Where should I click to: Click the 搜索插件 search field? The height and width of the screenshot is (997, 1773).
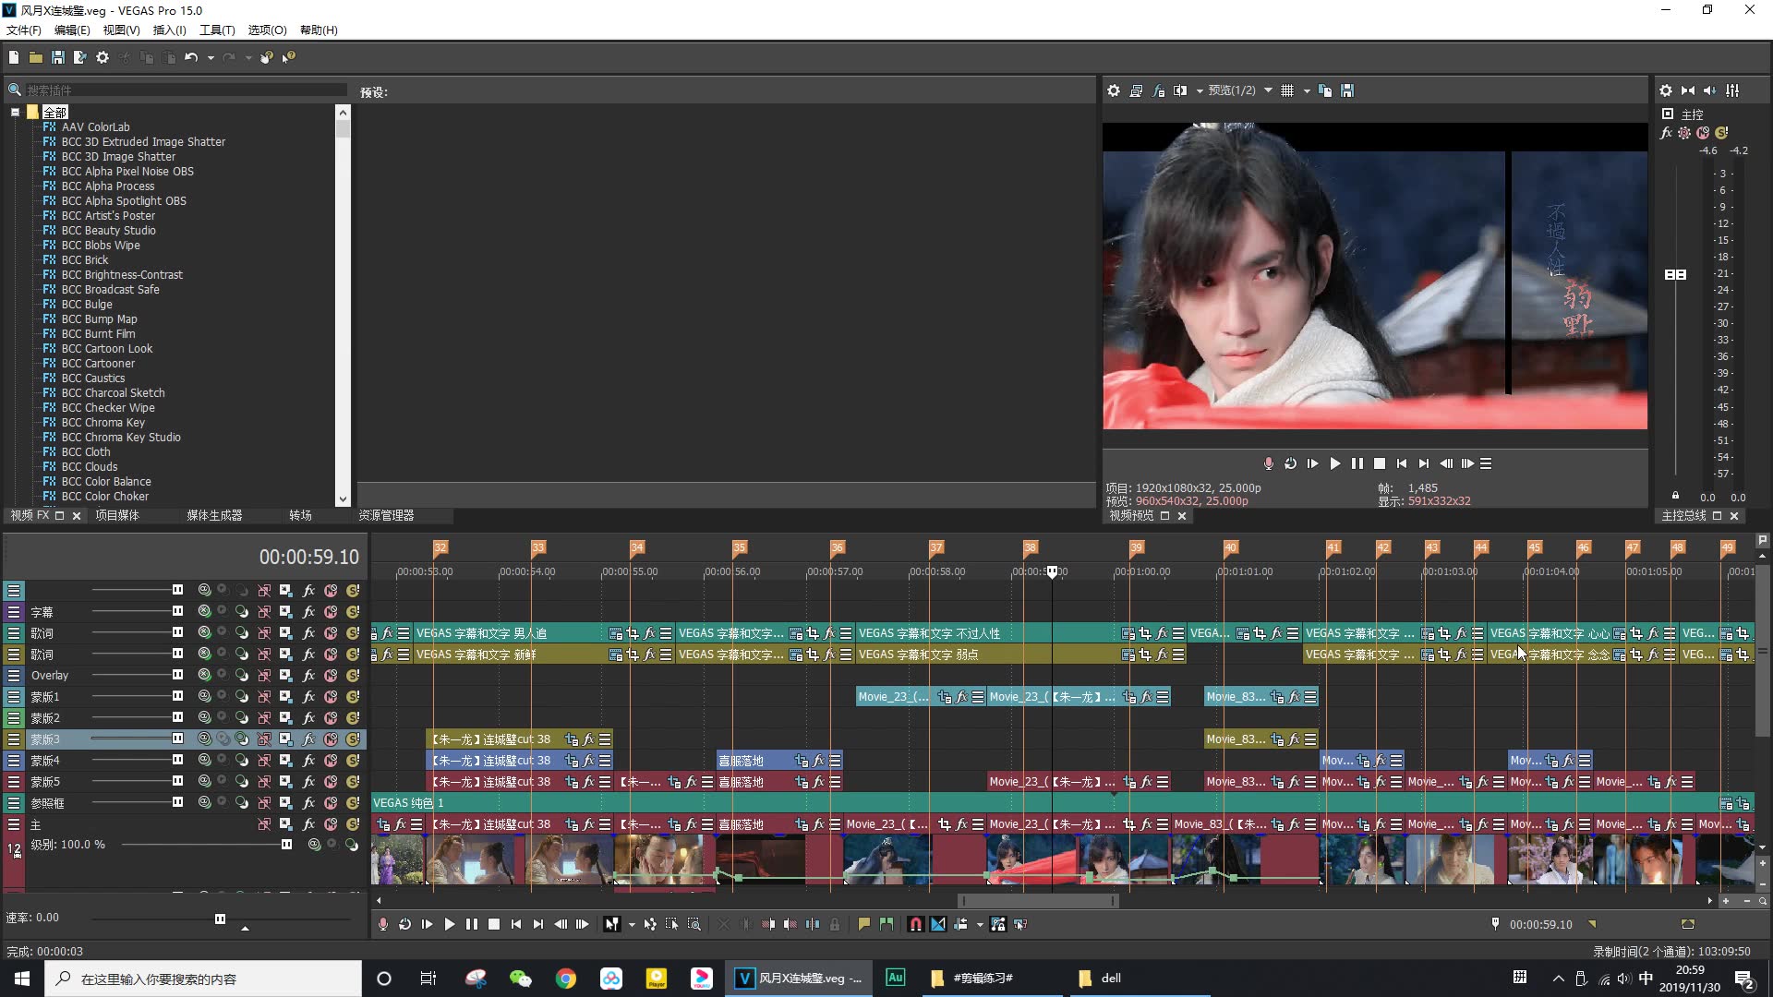(x=185, y=90)
